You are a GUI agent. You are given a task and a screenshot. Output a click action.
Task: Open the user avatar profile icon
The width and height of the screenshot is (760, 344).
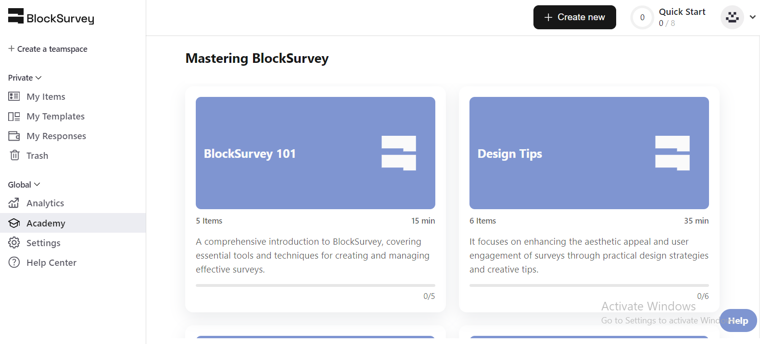tap(732, 17)
